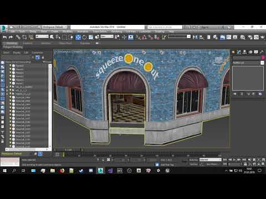266x199 pixels.
Task: Click the Set Key button
Action: coord(193,164)
